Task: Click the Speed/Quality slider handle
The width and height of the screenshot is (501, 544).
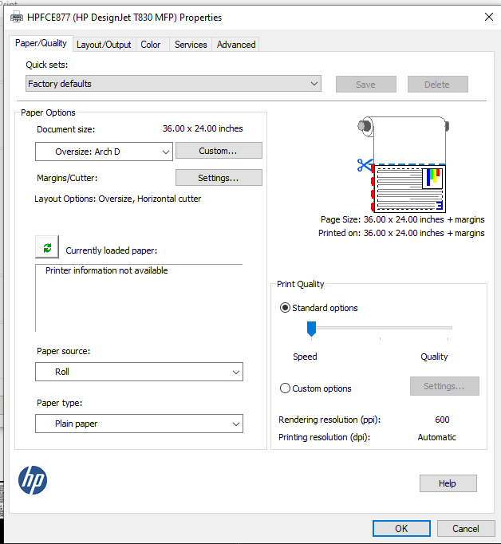Action: tap(312, 328)
